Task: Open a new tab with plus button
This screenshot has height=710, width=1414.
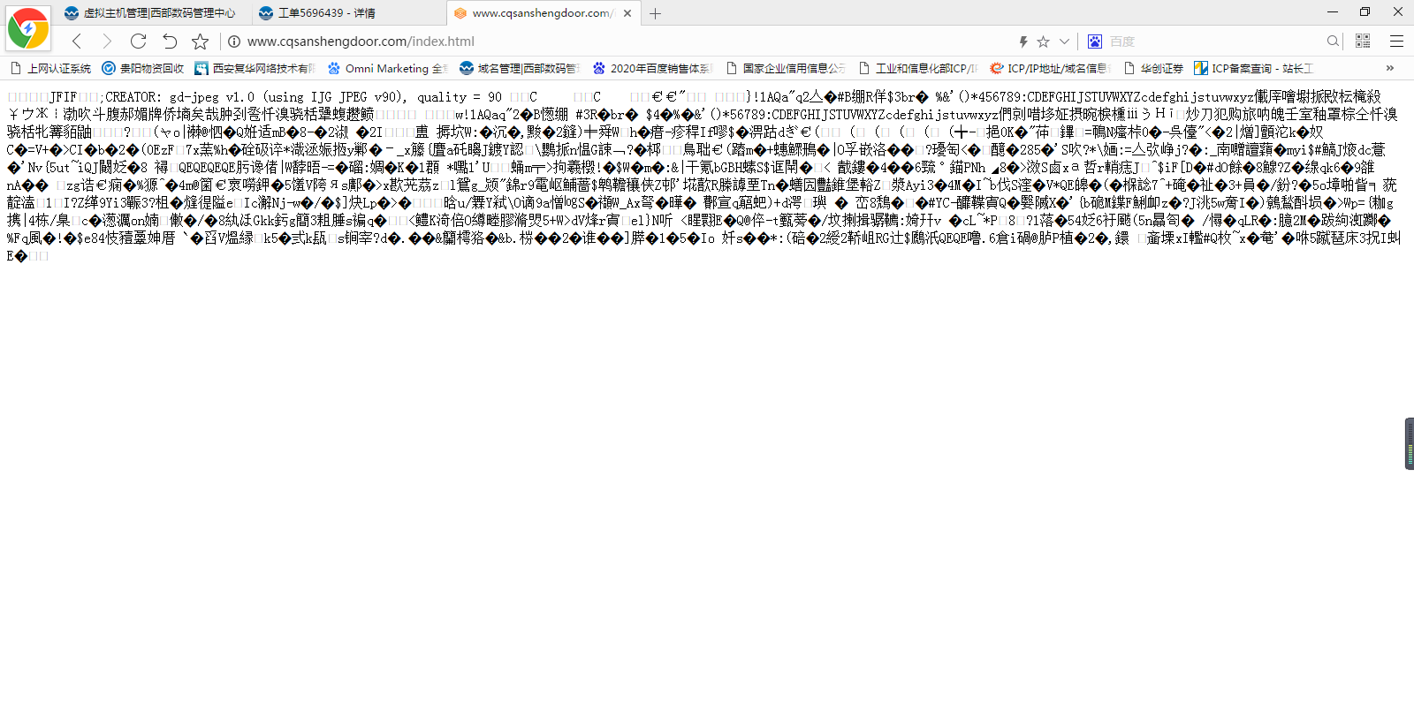Action: [655, 13]
